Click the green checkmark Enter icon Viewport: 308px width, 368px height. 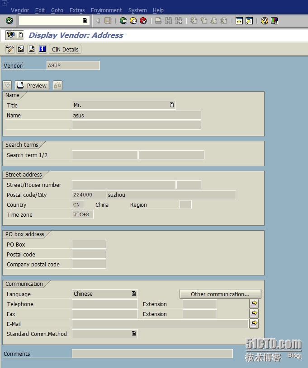click(x=9, y=21)
